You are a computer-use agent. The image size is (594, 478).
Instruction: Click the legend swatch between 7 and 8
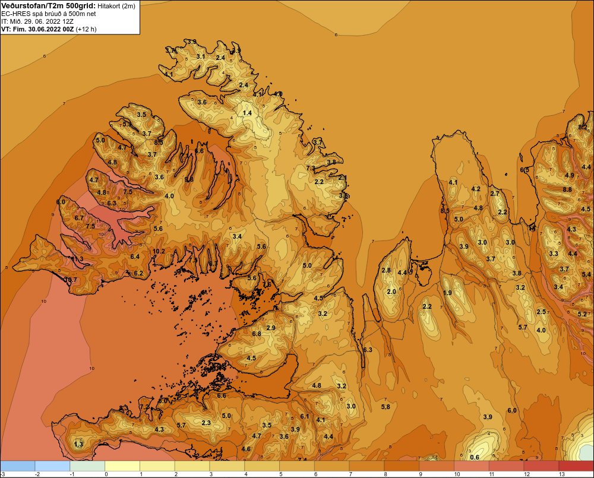point(366,466)
